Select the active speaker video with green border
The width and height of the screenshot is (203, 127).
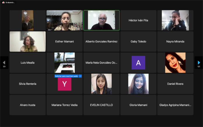coord(101,20)
